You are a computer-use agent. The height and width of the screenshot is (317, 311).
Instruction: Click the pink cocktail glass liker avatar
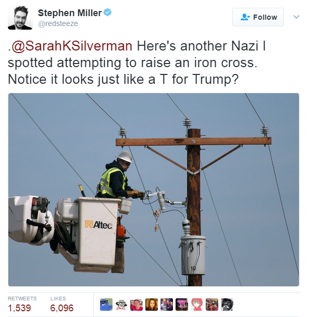click(182, 305)
